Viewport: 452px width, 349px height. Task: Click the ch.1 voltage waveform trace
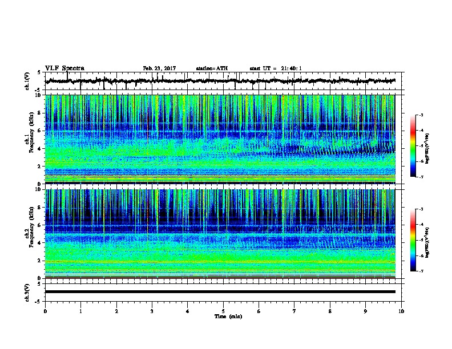click(x=220, y=81)
